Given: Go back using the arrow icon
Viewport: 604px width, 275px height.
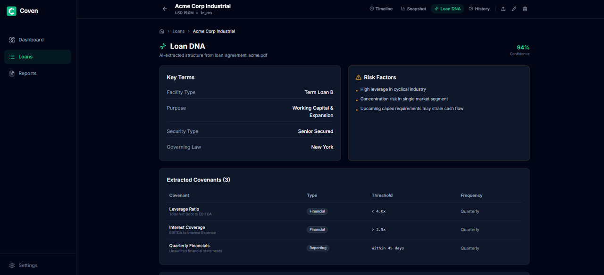Looking at the screenshot, I should pos(165,9).
